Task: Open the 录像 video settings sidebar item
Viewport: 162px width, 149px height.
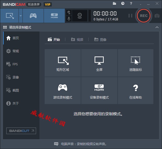Action: click(x=21, y=77)
